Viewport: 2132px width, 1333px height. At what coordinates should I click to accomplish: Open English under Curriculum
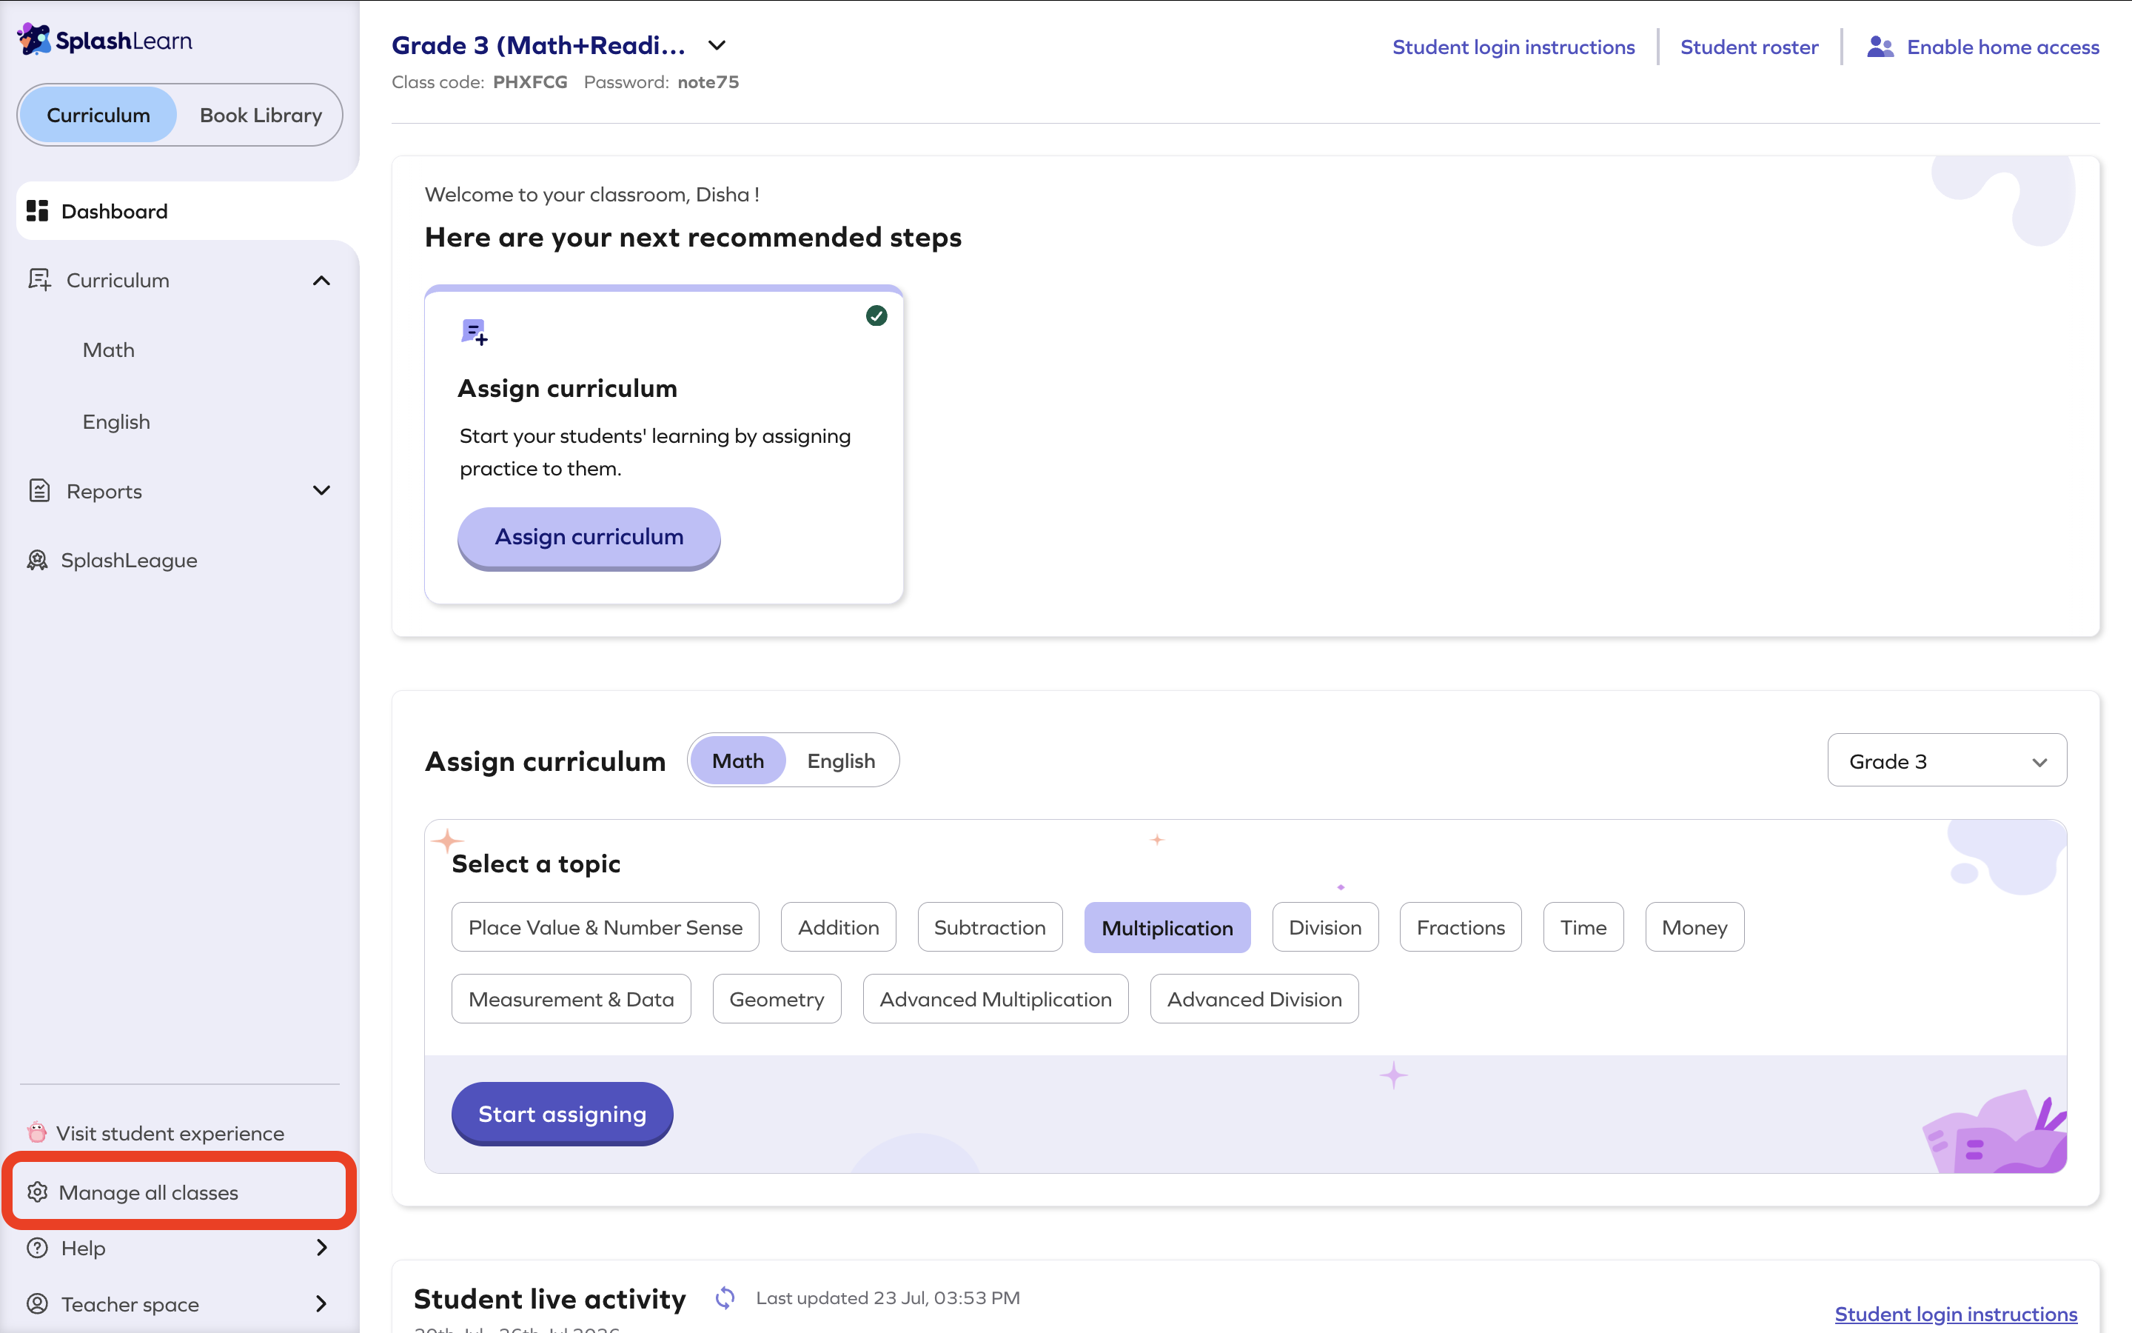pyautogui.click(x=116, y=421)
